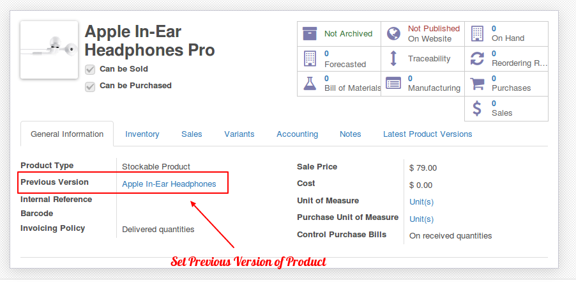Toggle the Can be Purchased checkbox
This screenshot has height=282, width=576.
(x=90, y=87)
